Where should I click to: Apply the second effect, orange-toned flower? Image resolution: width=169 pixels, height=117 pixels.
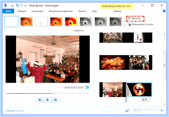(26, 22)
